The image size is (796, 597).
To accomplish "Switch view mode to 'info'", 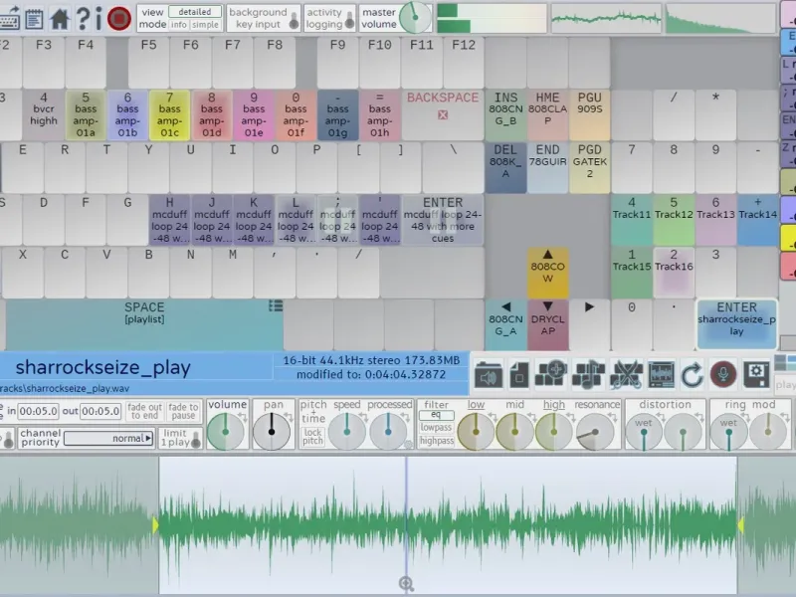I will [x=178, y=24].
